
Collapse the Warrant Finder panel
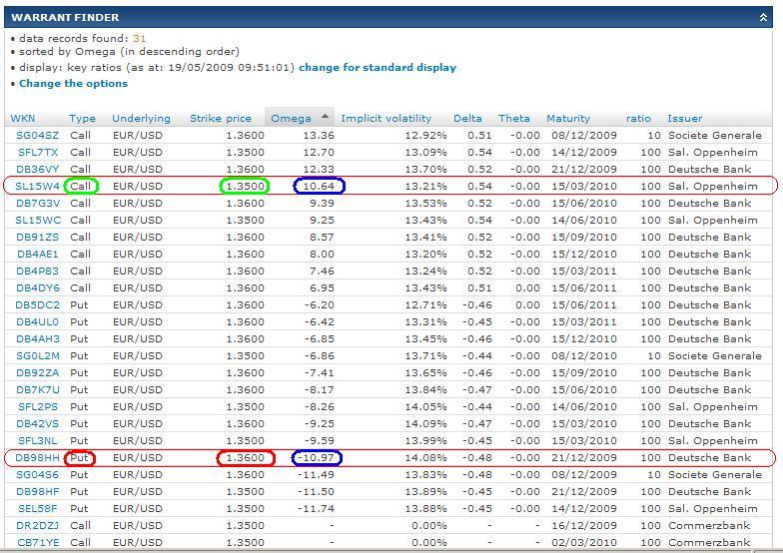pos(764,17)
